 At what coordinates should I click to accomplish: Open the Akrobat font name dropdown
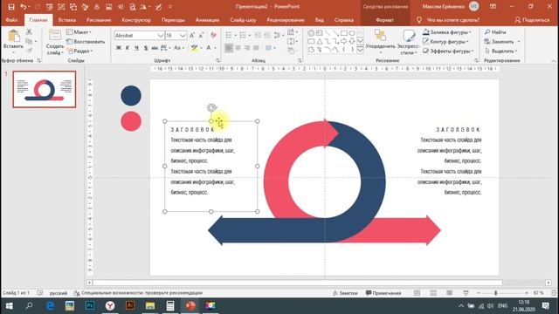coord(160,35)
